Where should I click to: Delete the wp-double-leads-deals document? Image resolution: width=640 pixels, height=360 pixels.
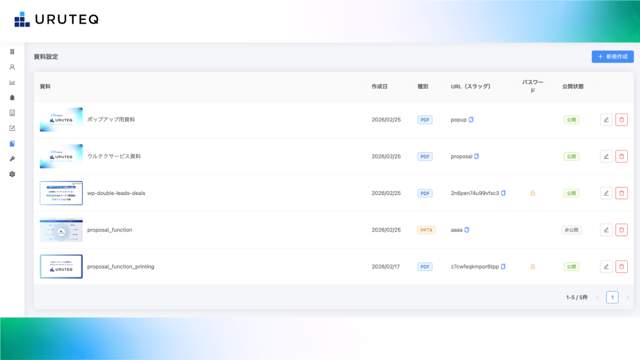tap(621, 193)
